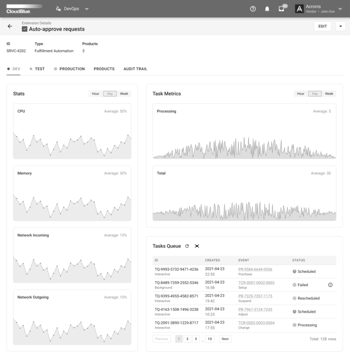Open the dropdown arrow next to EDIT
This screenshot has height=355, width=350.
[340, 26]
